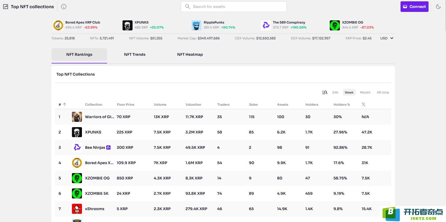Open XPUNKS ticker avatar at top
This screenshot has width=446, height=222.
[x=127, y=25]
